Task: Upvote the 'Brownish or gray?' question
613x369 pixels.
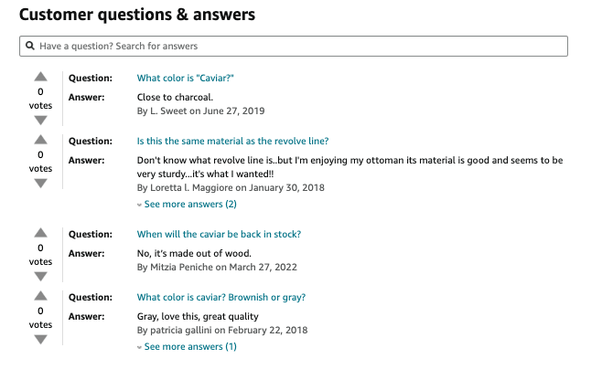Action: [40, 296]
